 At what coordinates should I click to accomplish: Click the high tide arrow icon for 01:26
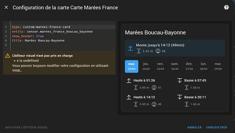coord(129,81)
